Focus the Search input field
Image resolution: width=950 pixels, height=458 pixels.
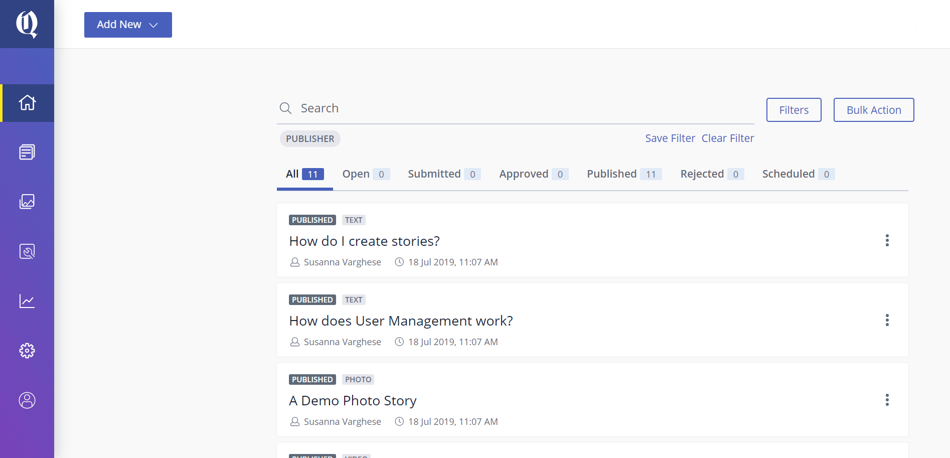(522, 108)
